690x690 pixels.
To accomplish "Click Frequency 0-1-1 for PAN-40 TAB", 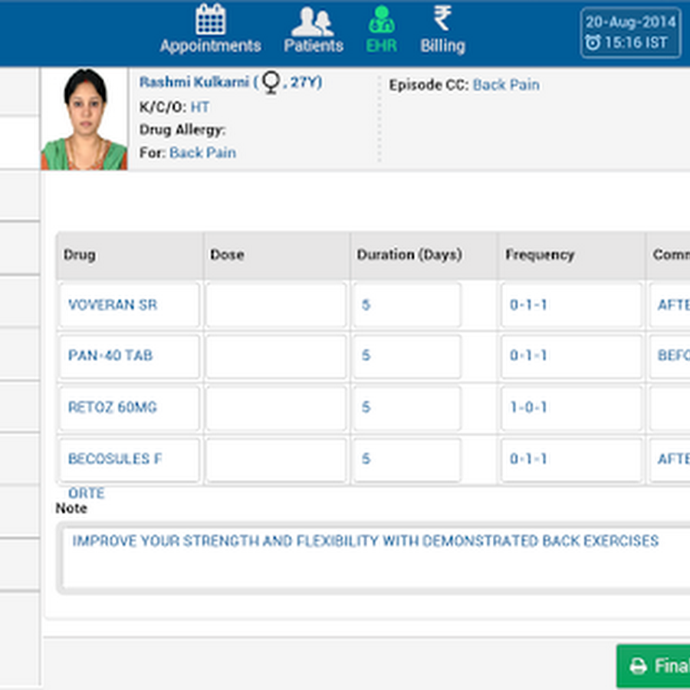I will [571, 356].
